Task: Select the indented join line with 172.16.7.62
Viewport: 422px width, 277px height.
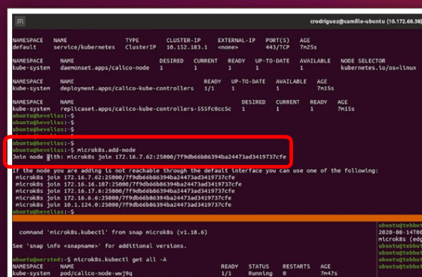Action: click(x=125, y=178)
